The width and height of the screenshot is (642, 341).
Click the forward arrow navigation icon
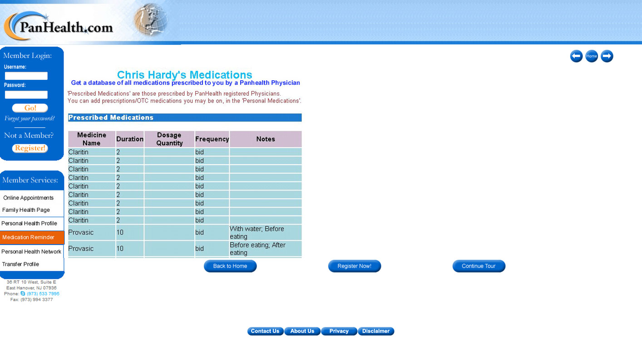click(x=607, y=56)
